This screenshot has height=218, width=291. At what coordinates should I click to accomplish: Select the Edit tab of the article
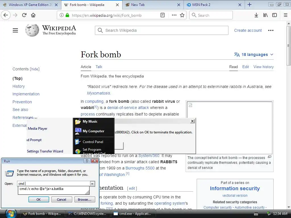245,67
